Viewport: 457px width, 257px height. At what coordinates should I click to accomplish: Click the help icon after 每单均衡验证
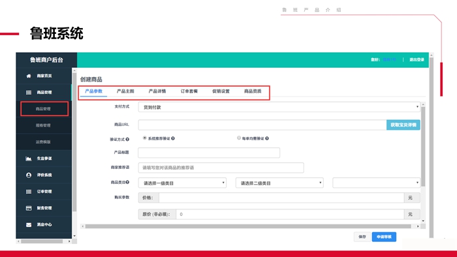pyautogui.click(x=267, y=138)
